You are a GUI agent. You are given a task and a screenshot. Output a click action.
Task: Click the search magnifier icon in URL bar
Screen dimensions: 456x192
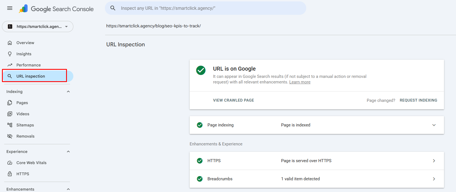coord(113,8)
